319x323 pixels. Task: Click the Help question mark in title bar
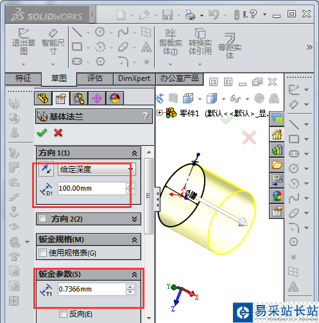pos(254,14)
